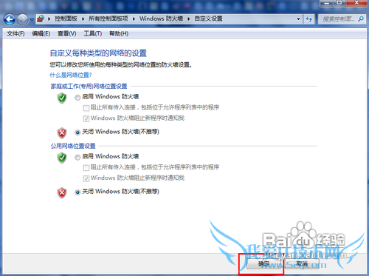Screen dimensions: 369x276
Task: Click the 家庭或工作(专用)网络位置设置 section label
Action: coord(89,86)
